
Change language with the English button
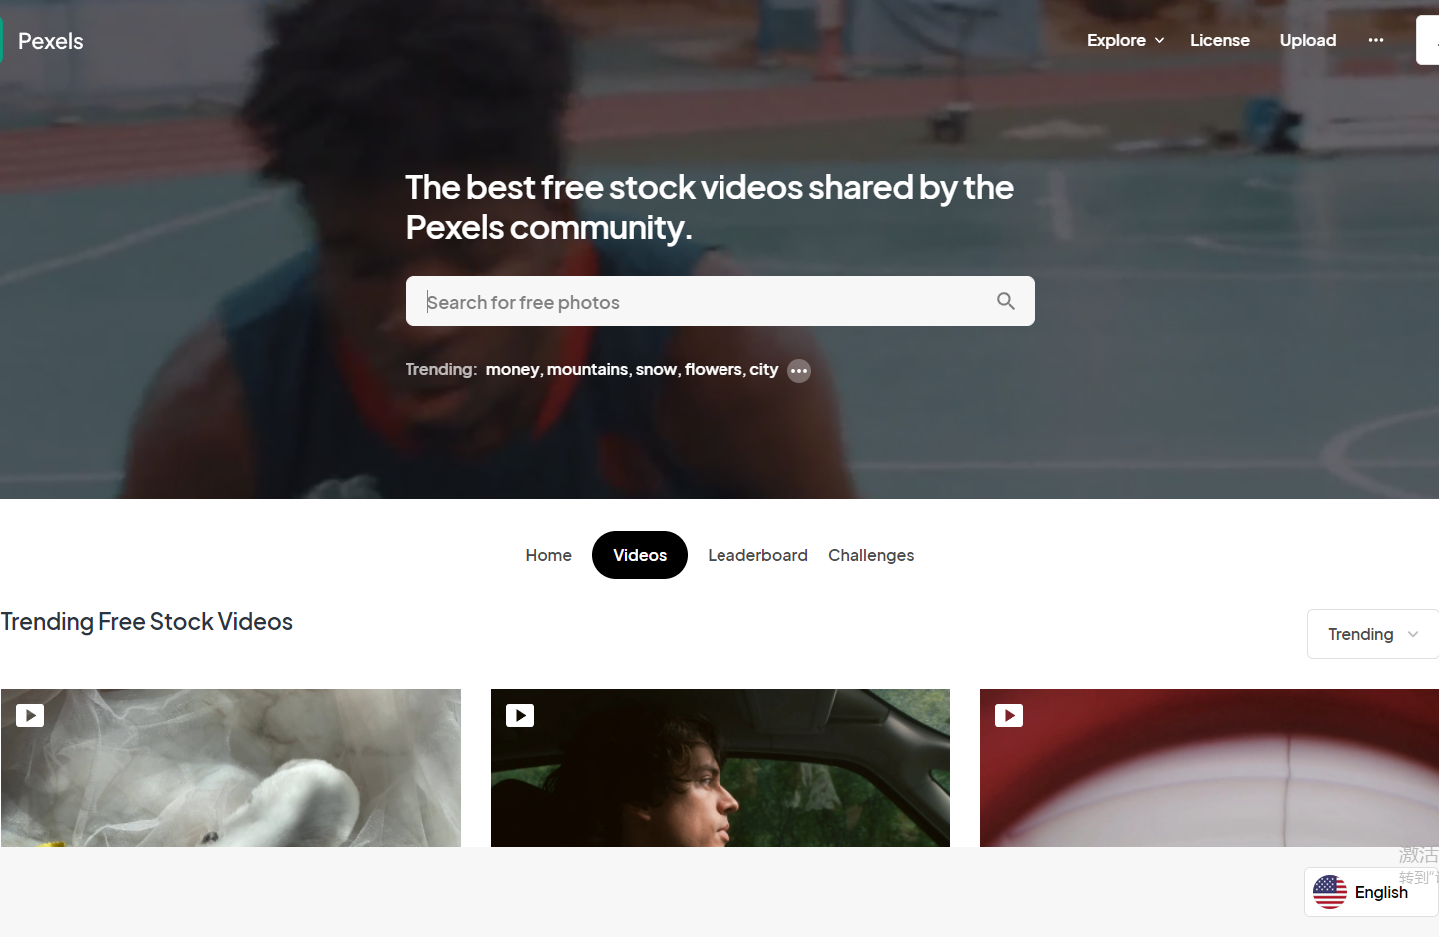(1371, 892)
